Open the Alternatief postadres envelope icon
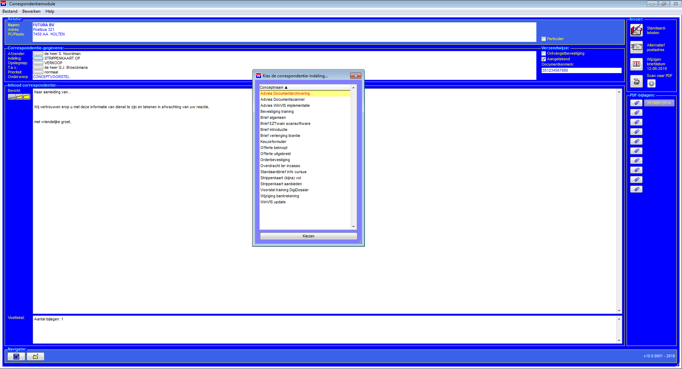The width and height of the screenshot is (682, 369). pyautogui.click(x=636, y=47)
